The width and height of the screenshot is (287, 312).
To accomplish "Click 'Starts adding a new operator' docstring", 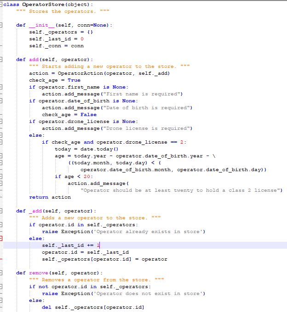I will coord(109,66).
